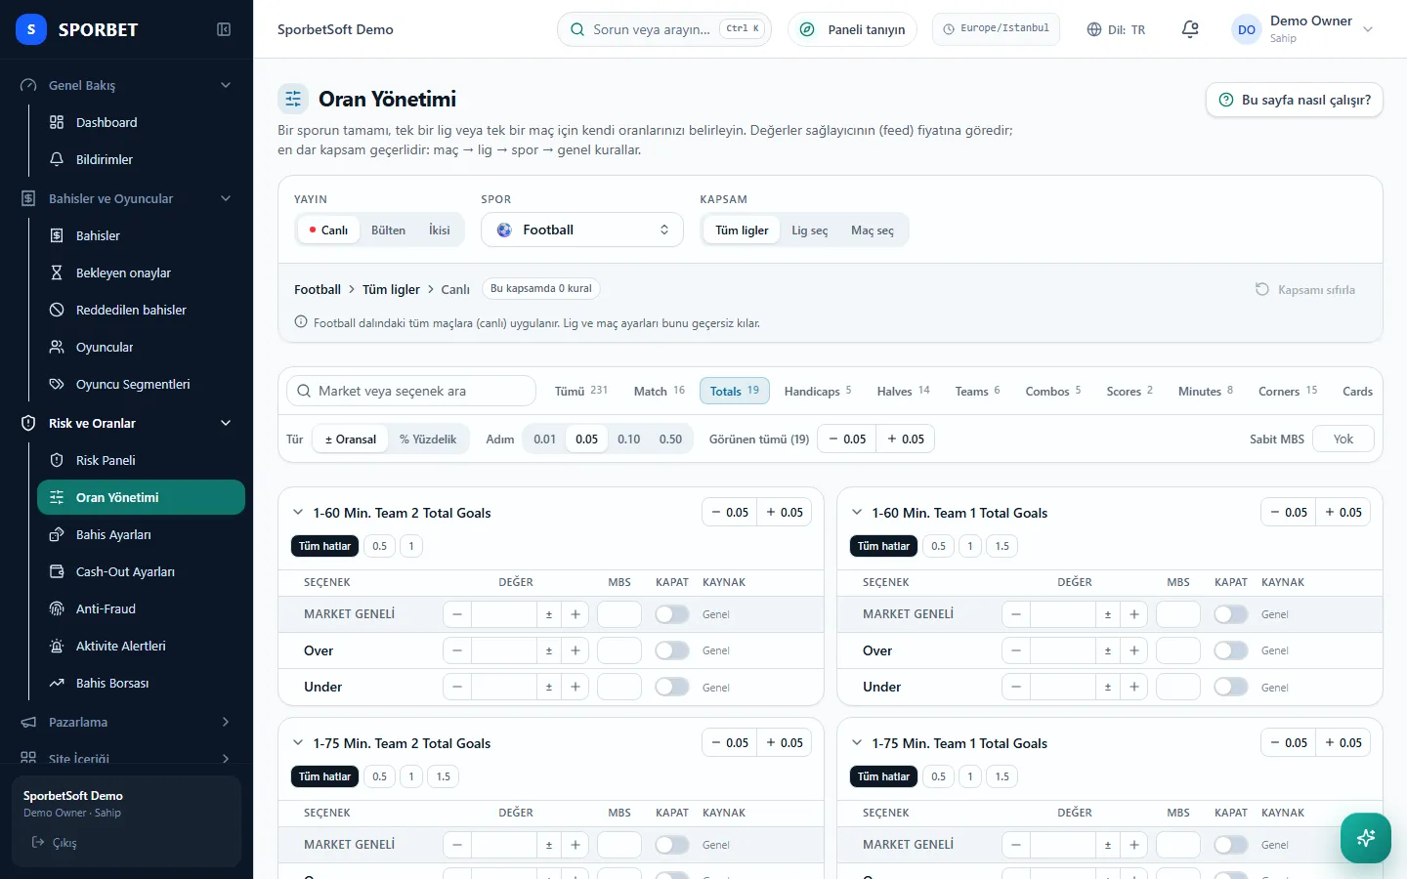Click Bu sayfa nasıl çalışır? button

1295,100
